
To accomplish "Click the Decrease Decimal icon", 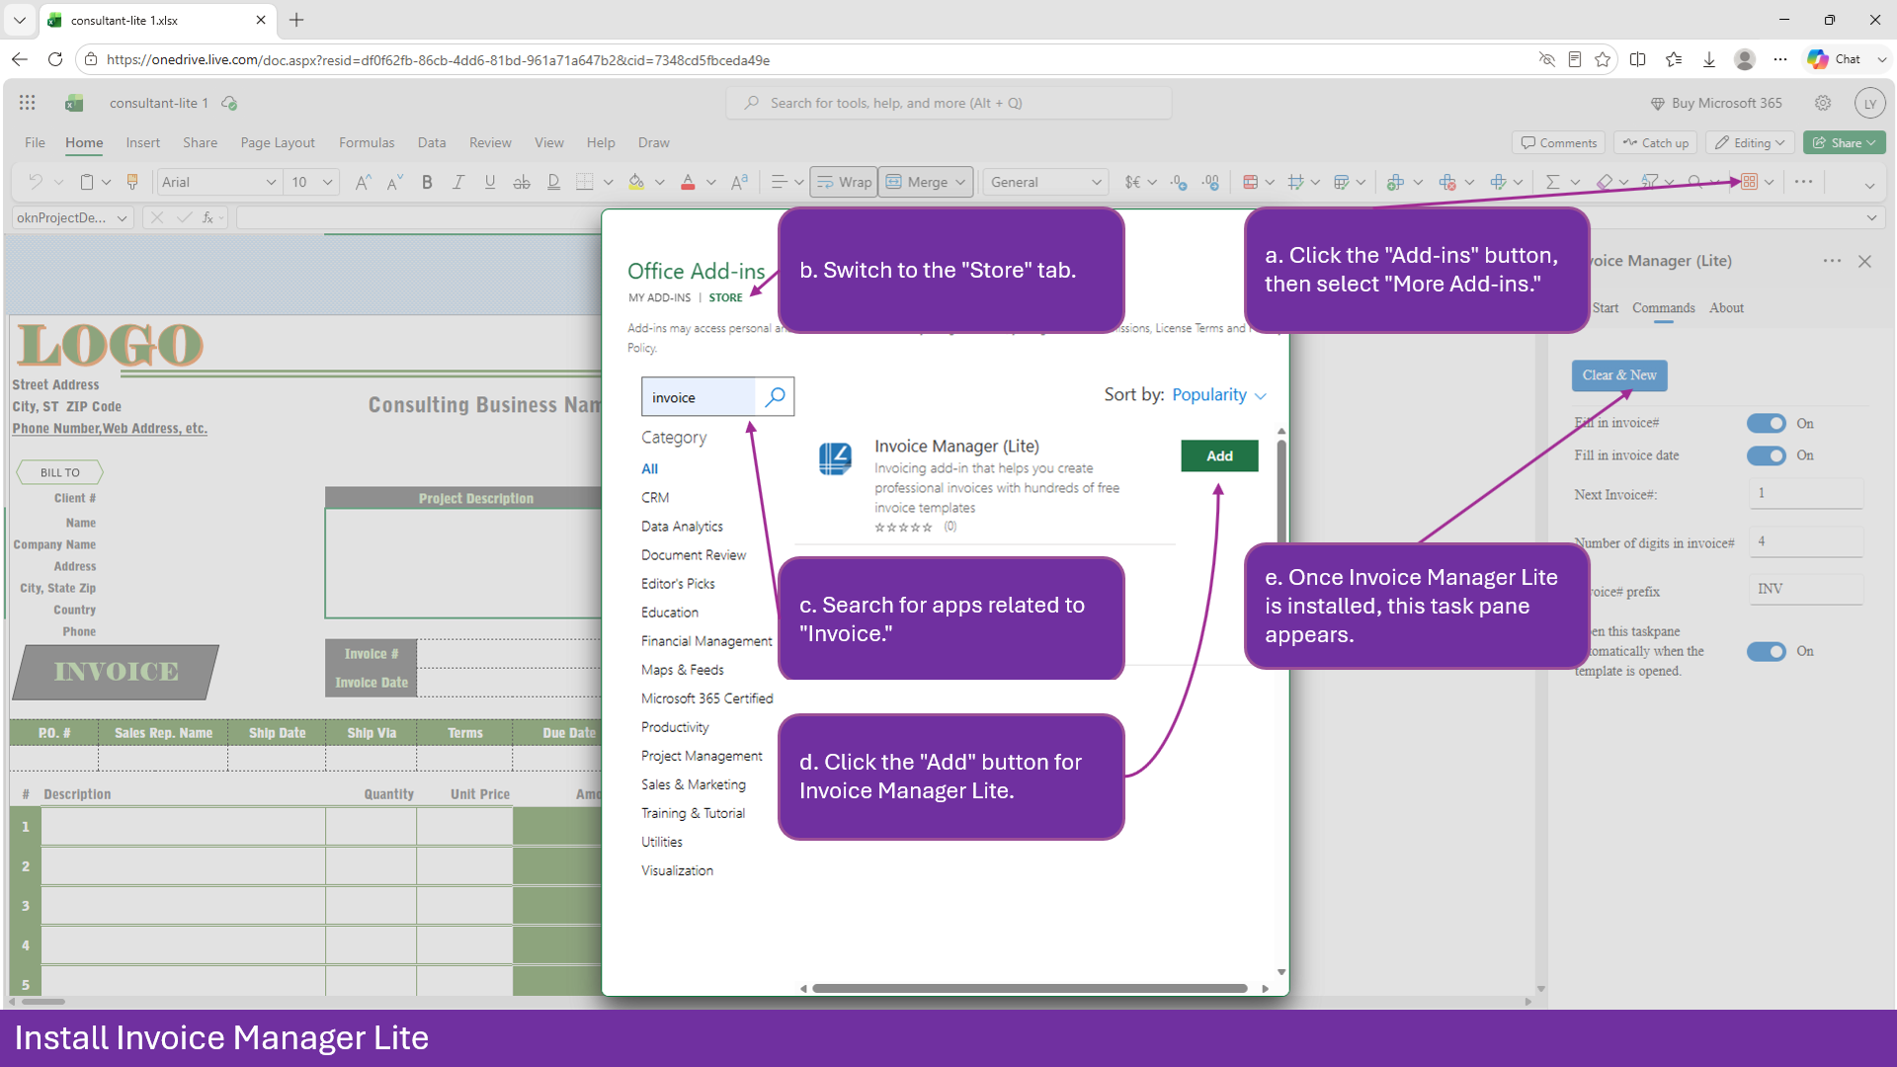I will click(1210, 182).
